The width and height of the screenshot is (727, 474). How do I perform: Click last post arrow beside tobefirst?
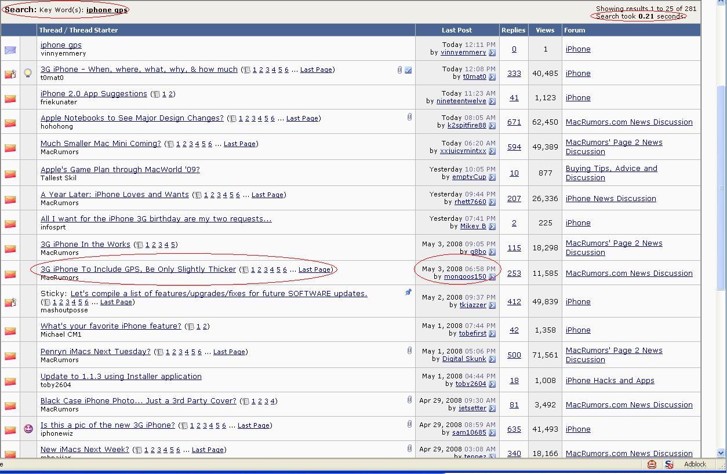pos(492,334)
